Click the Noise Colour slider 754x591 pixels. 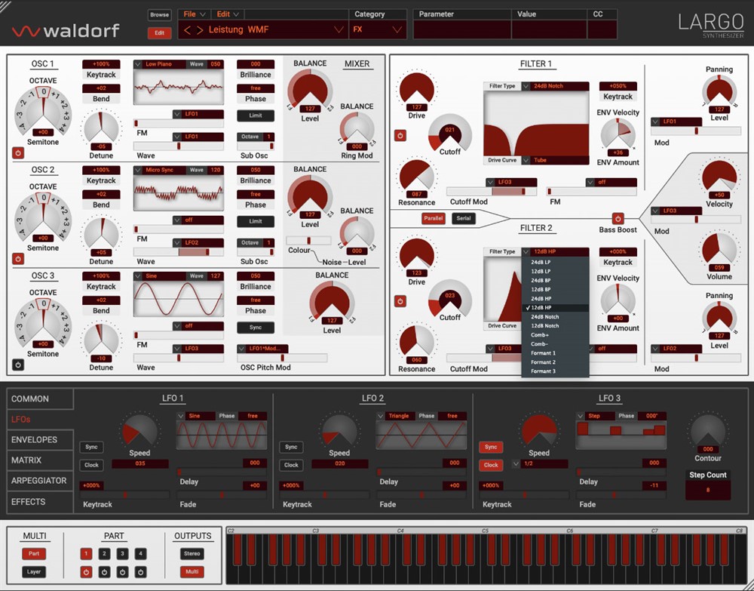(x=308, y=240)
